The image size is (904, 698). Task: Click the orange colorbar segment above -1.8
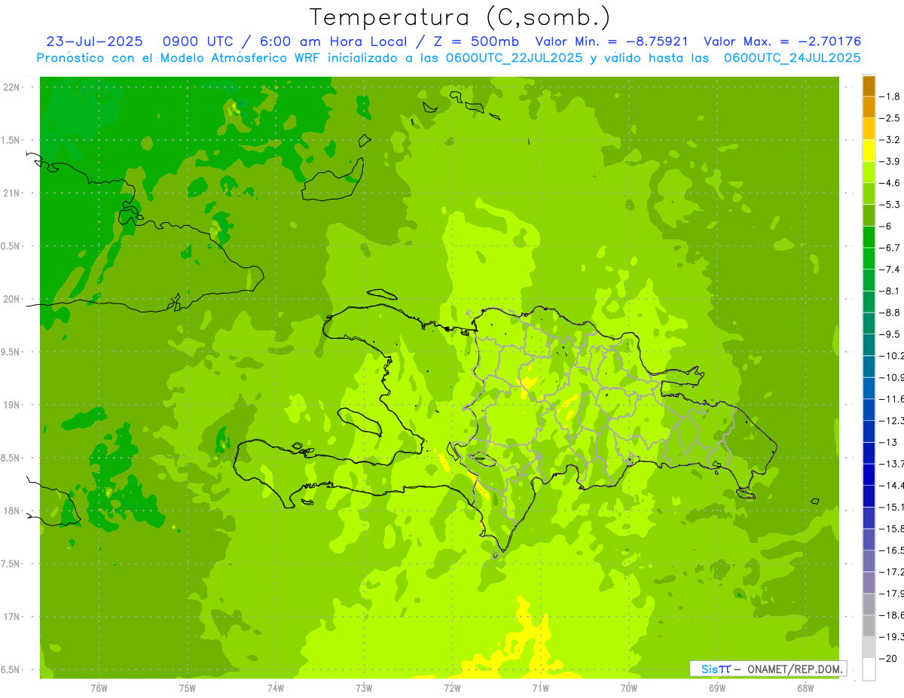[x=869, y=86]
